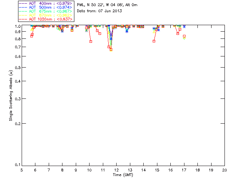Click the y-axis tick label 0.9
231x184 pixels.
18,32
